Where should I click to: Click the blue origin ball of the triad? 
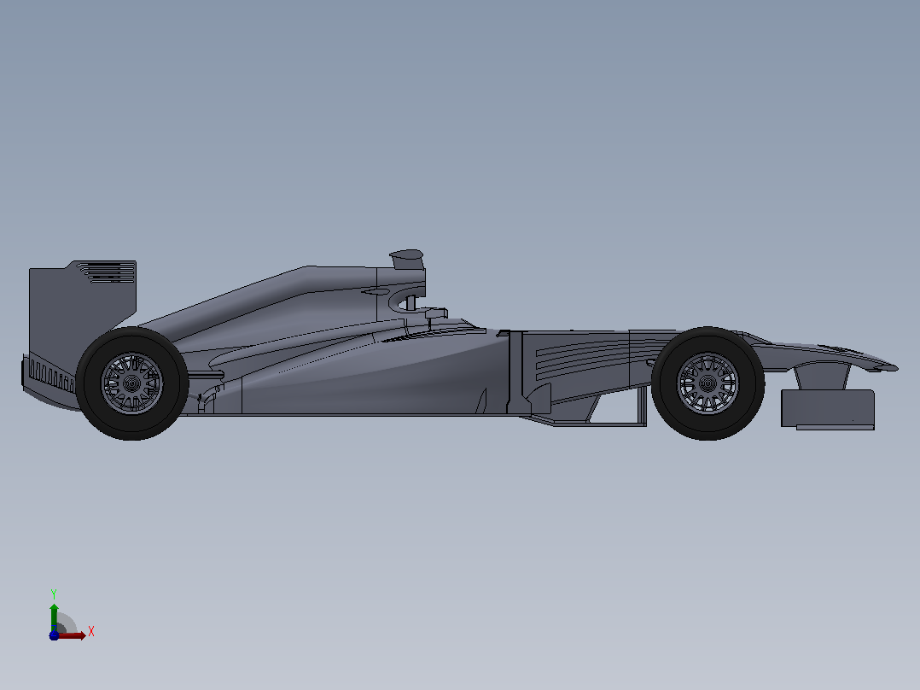point(54,635)
